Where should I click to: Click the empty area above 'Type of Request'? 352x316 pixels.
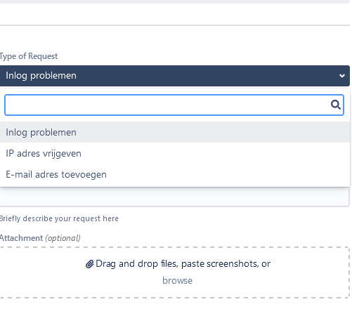pos(174,37)
